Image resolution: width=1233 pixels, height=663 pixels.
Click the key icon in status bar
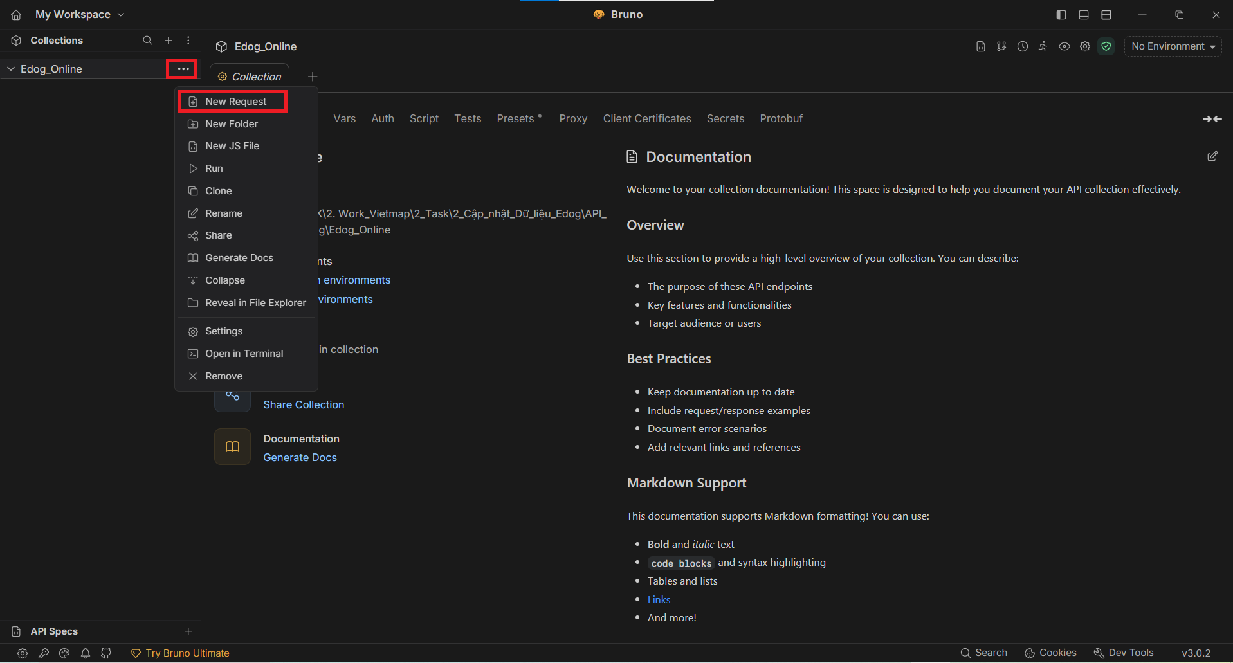44,653
